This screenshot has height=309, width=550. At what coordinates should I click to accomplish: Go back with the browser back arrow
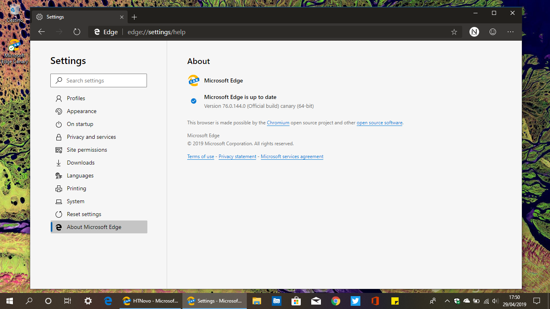[41, 32]
